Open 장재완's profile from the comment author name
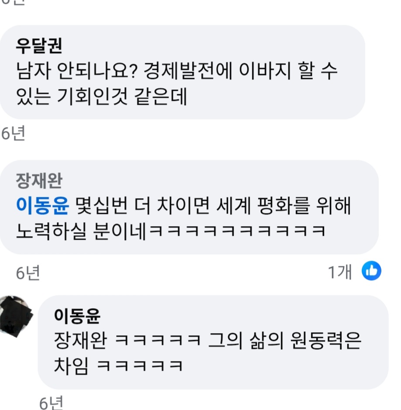Screen dimensions: 401x410 click(x=39, y=181)
